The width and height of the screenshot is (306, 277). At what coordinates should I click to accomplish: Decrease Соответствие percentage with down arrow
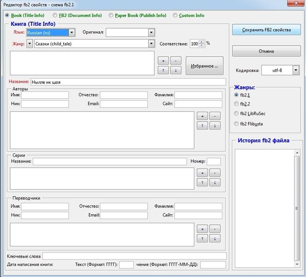[x=202, y=45]
